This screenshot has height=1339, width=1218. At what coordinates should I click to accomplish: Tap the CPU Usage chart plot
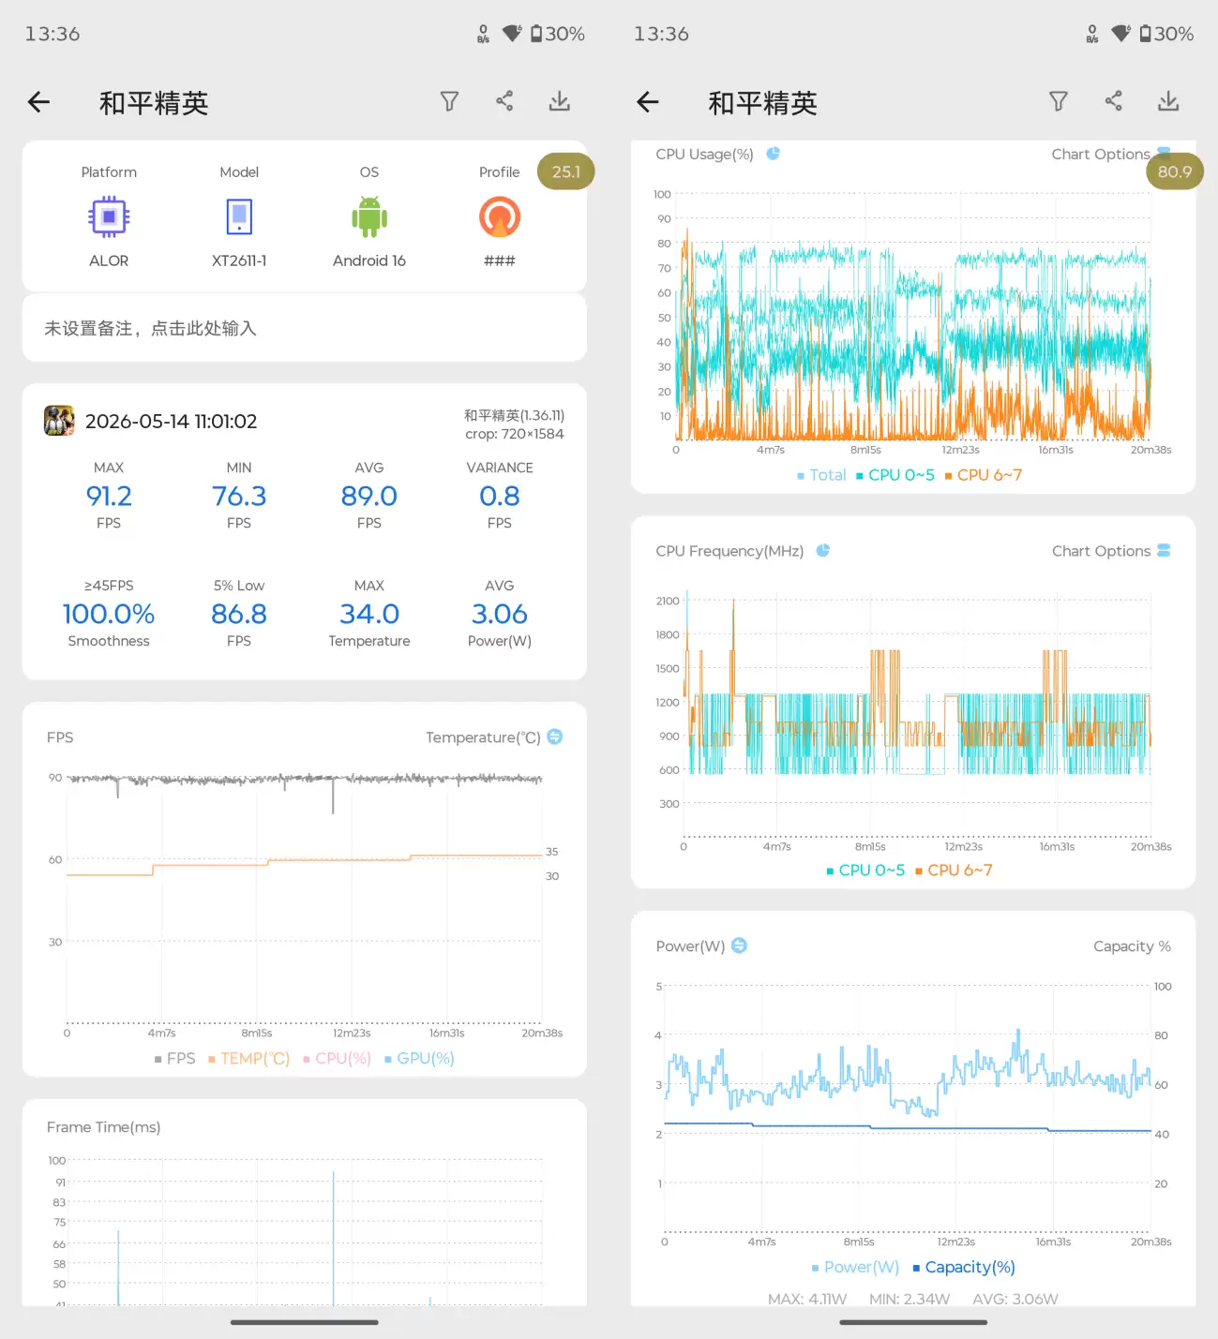pyautogui.click(x=913, y=317)
